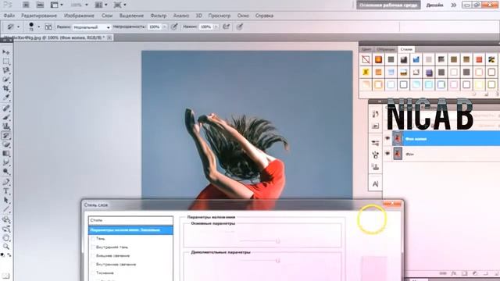Screen dimensions: 500x281
Task: Select the Move tool
Action: tap(6, 52)
